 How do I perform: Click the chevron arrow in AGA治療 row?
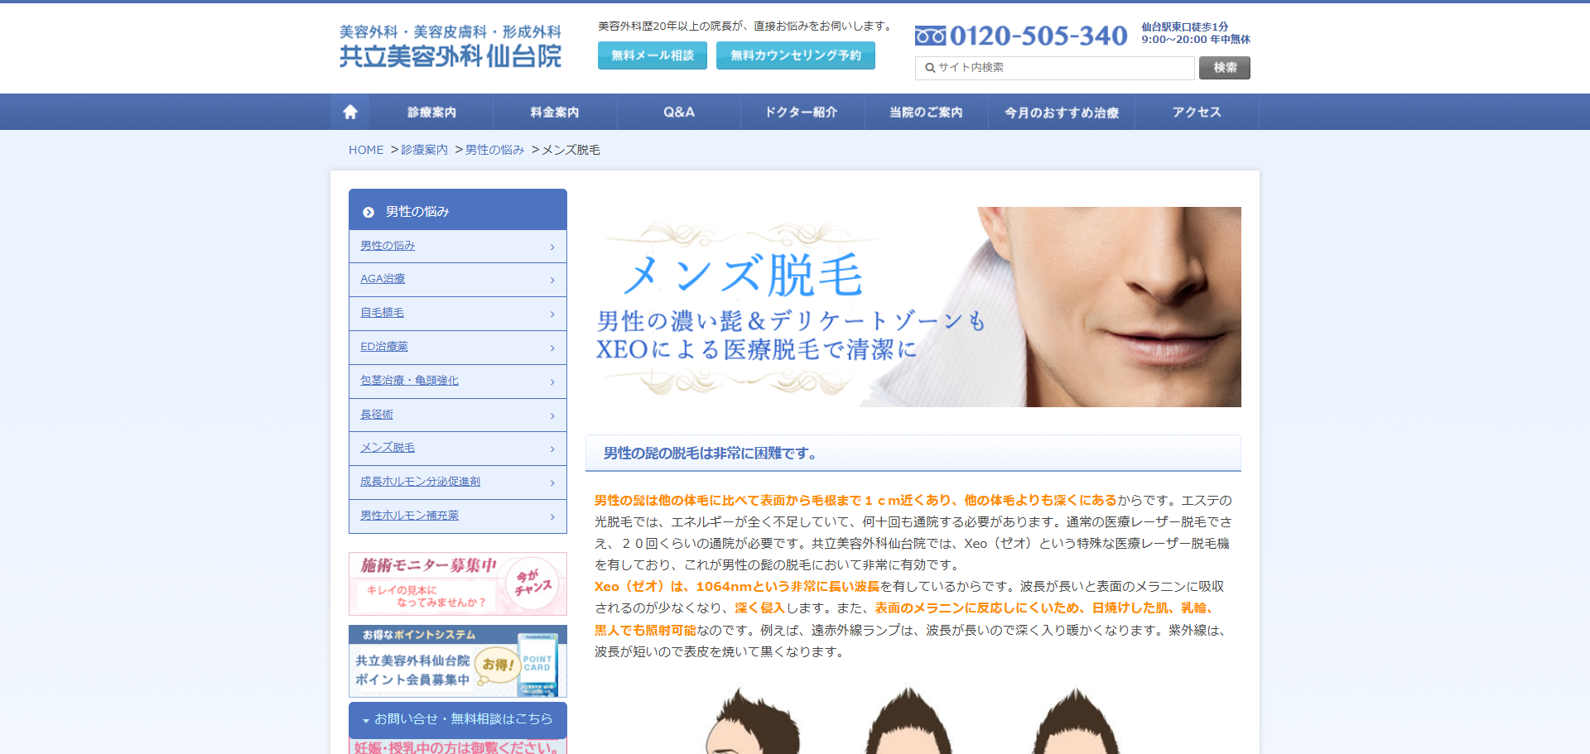point(552,281)
